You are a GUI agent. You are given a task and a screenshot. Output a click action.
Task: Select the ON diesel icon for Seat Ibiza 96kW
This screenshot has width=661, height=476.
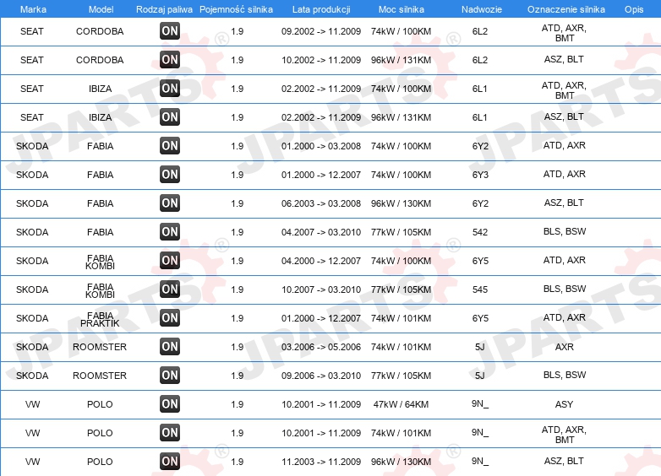coord(170,117)
